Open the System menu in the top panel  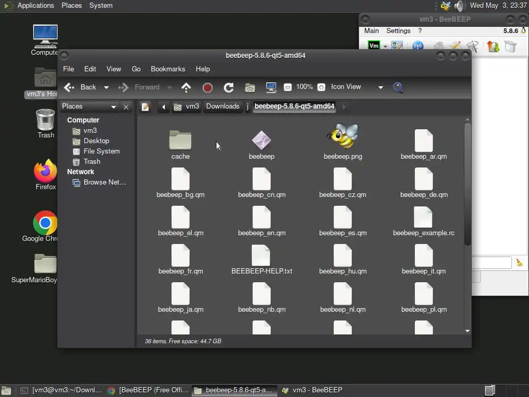point(101,5)
